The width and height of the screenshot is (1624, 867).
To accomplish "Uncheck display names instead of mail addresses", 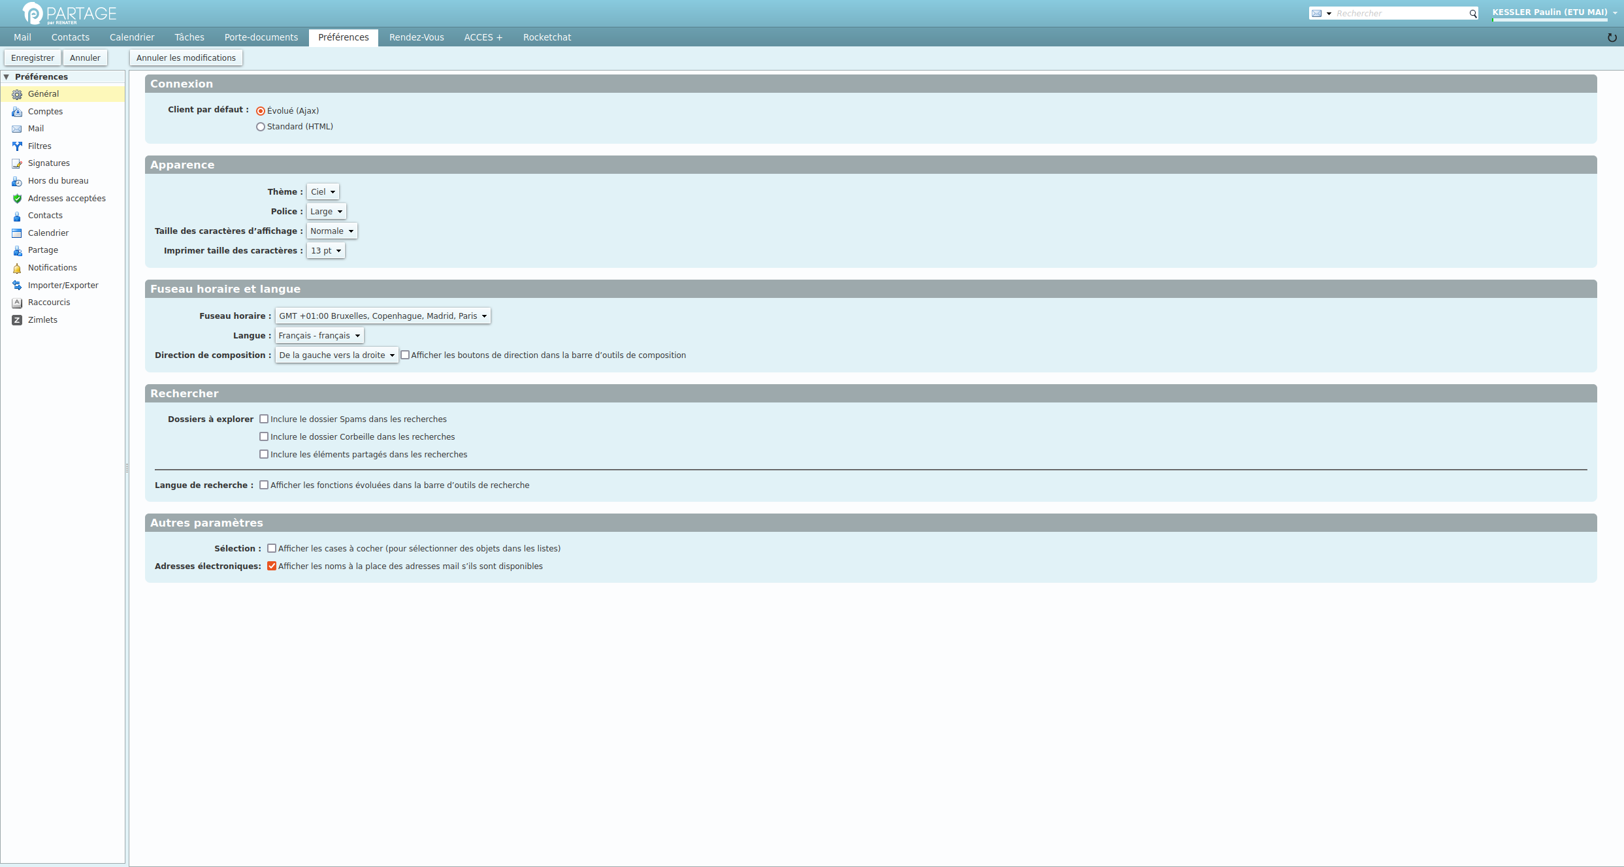I will click(x=272, y=566).
